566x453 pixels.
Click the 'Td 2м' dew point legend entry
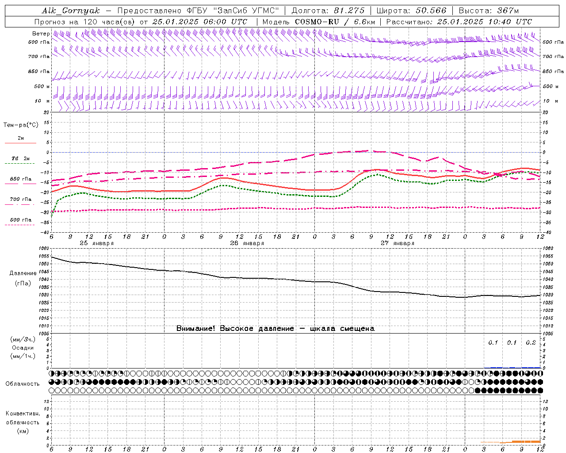point(21,158)
